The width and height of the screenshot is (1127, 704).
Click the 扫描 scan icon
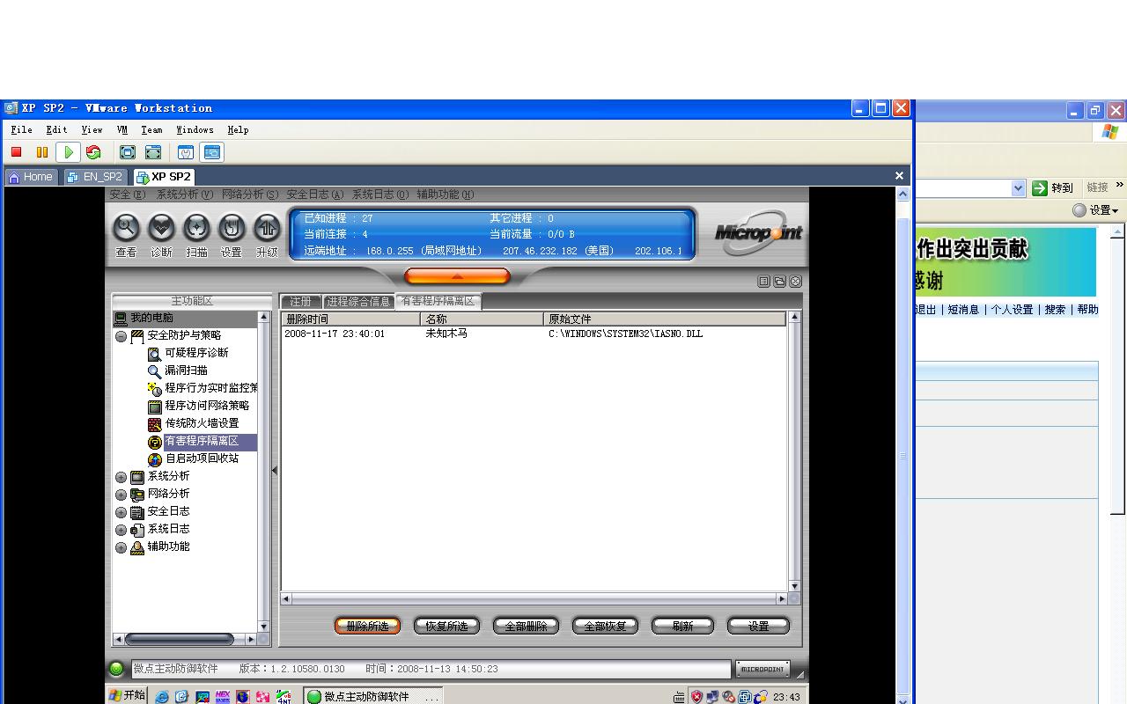(x=196, y=228)
